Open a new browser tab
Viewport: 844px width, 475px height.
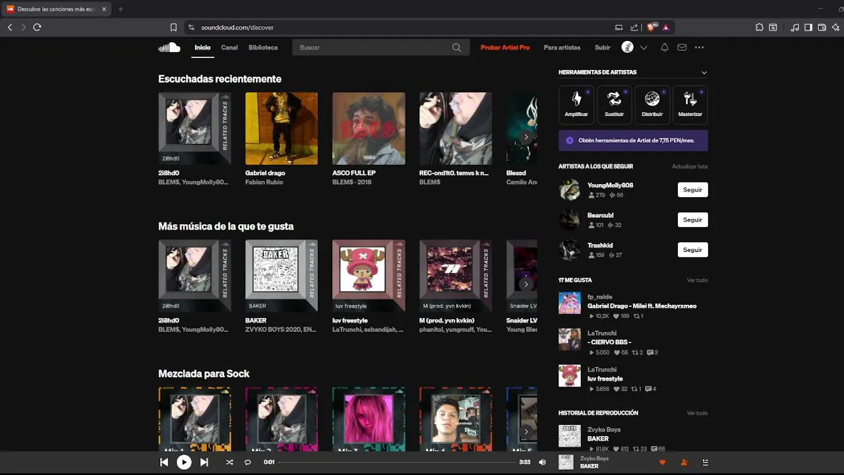[x=121, y=9]
